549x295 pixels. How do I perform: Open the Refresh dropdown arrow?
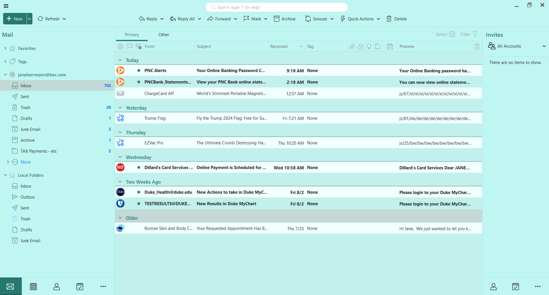tap(64, 19)
